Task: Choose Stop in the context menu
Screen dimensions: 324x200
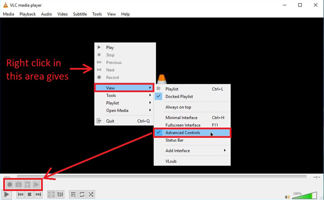Action: [x=125, y=55]
